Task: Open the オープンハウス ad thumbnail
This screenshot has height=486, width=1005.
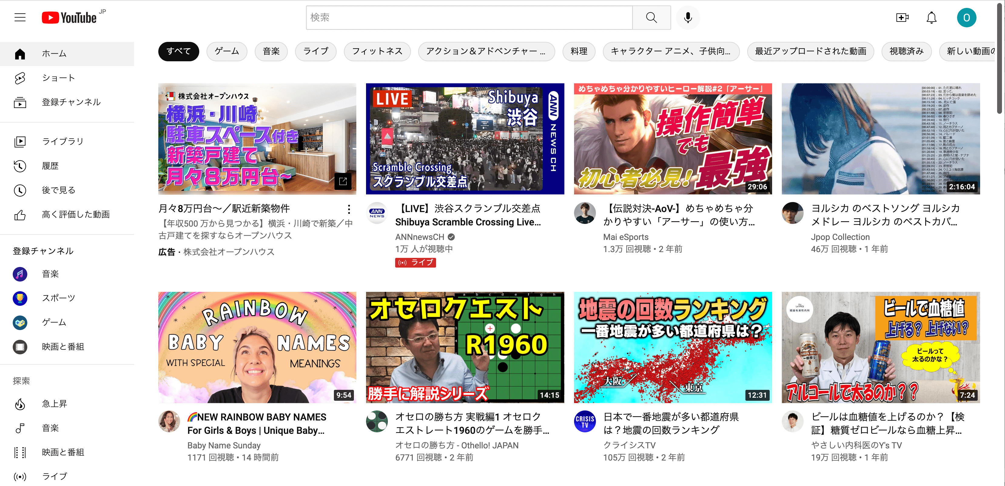Action: 257,139
